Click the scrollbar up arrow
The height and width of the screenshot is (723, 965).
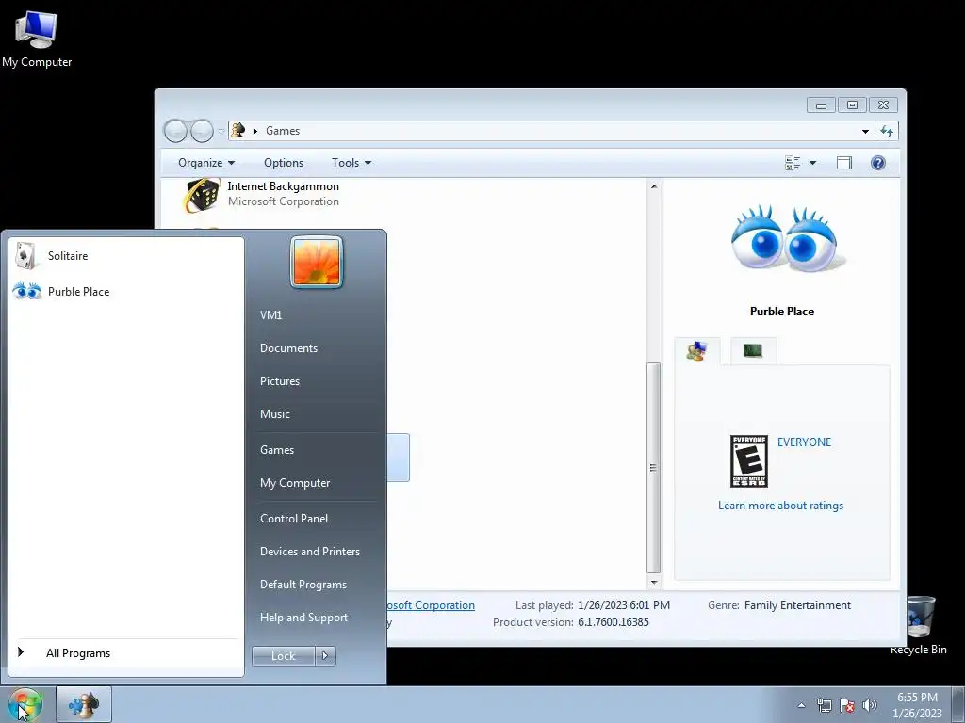[x=654, y=186]
